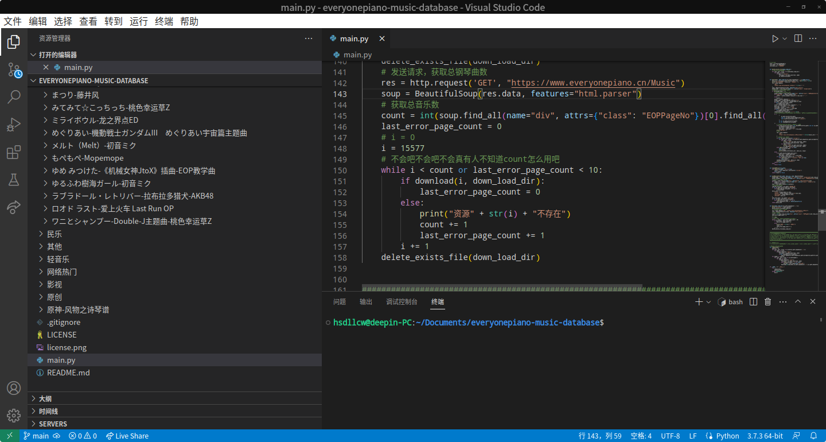
Task: Open the Search view icon
Action: pos(14,97)
